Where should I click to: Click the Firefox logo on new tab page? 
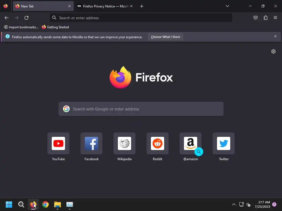(141, 77)
